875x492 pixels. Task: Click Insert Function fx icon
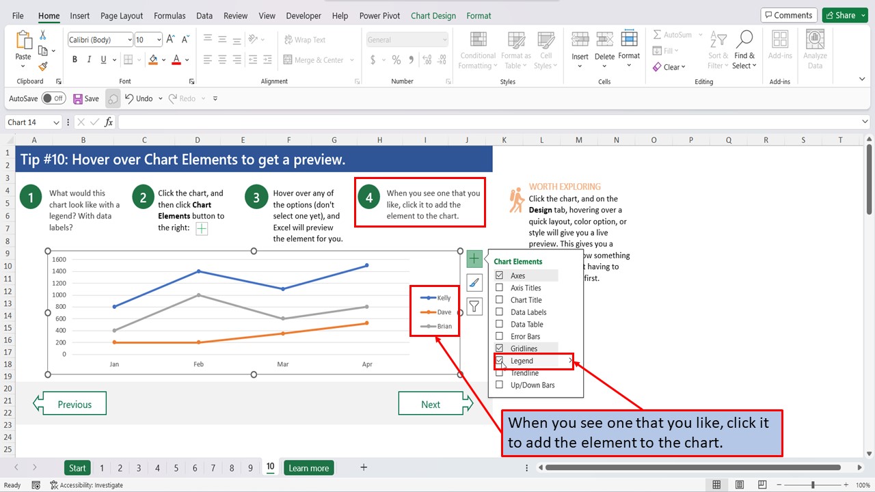[x=109, y=122]
